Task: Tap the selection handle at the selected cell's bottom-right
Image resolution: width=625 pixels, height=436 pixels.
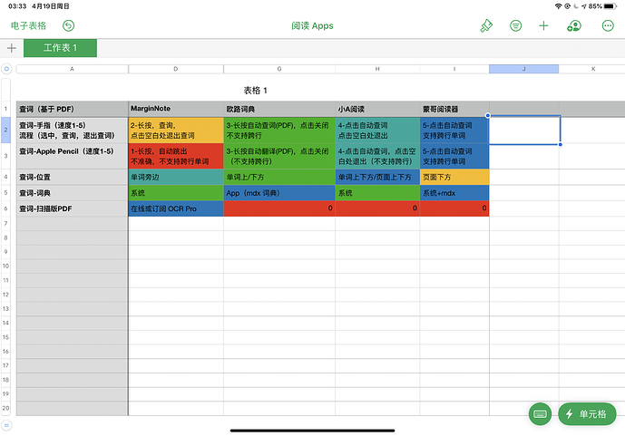Action: [x=561, y=144]
